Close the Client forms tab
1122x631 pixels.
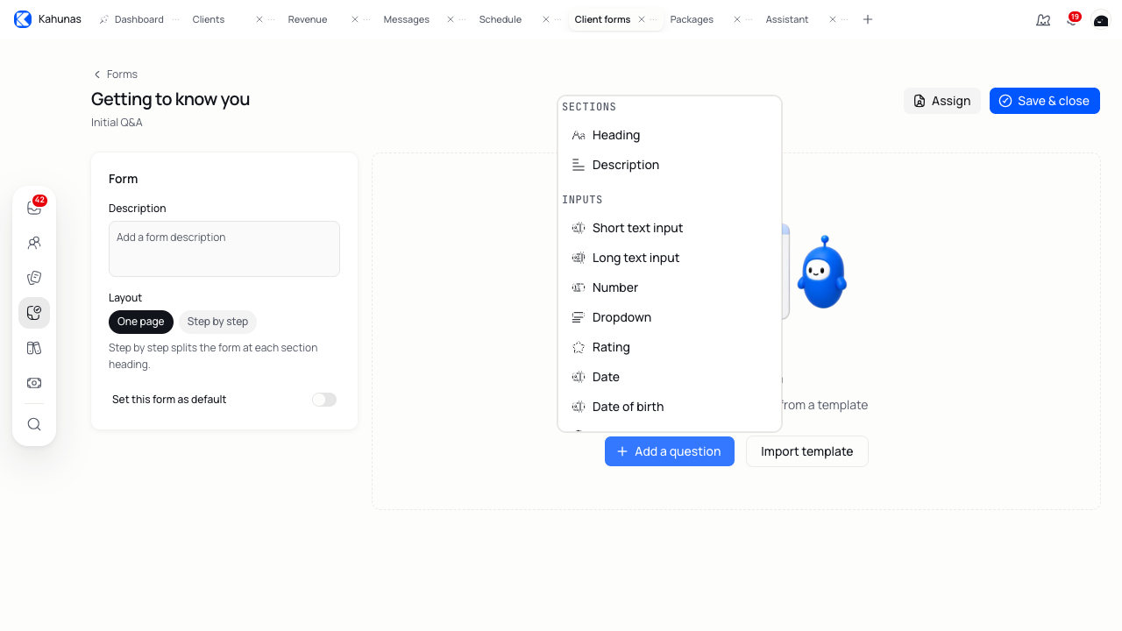[642, 19]
